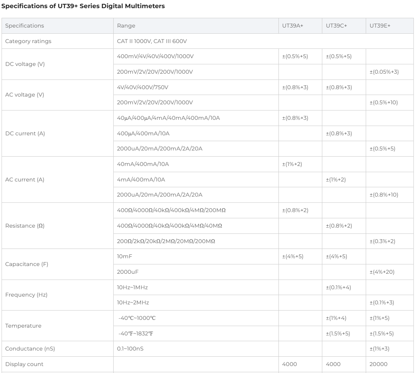Click the '-40℉~1832℉' range cell

click(x=196, y=333)
